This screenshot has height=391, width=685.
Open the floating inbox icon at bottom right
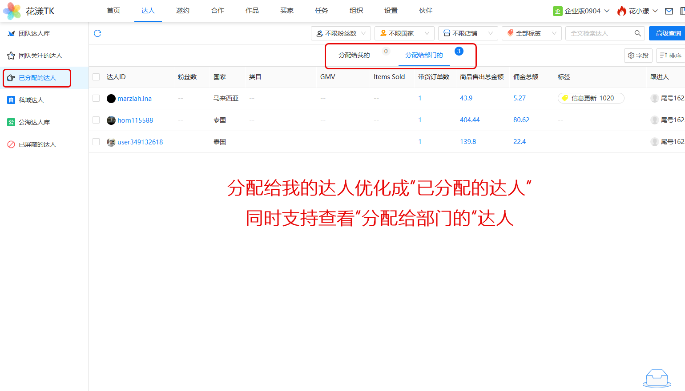[657, 379]
